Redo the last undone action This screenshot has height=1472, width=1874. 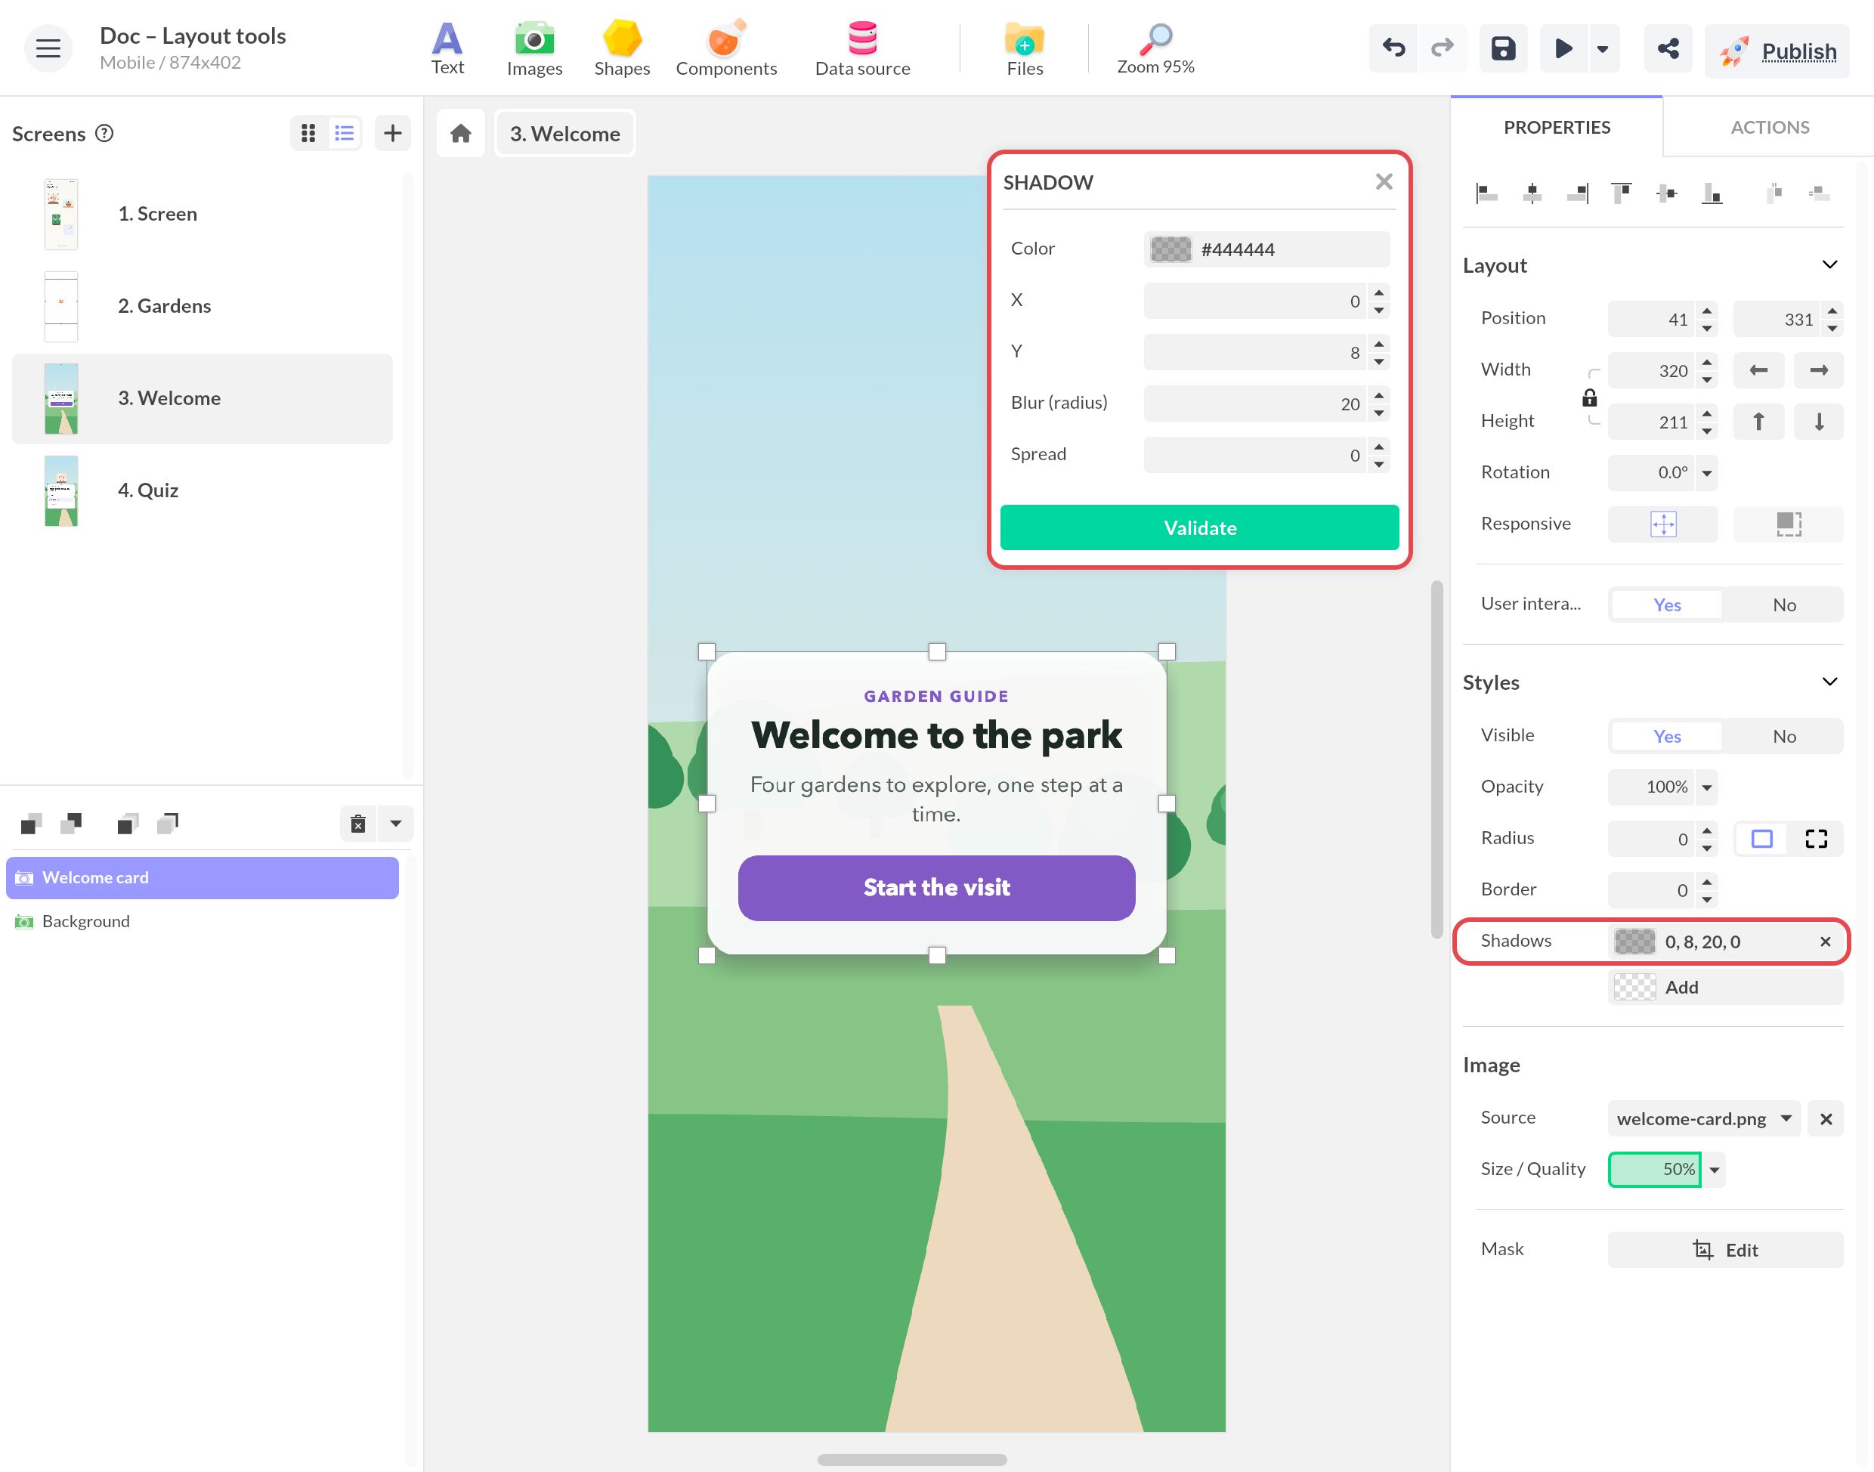point(1442,48)
